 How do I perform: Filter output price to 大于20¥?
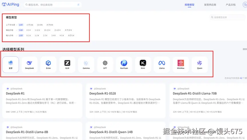[68, 30]
